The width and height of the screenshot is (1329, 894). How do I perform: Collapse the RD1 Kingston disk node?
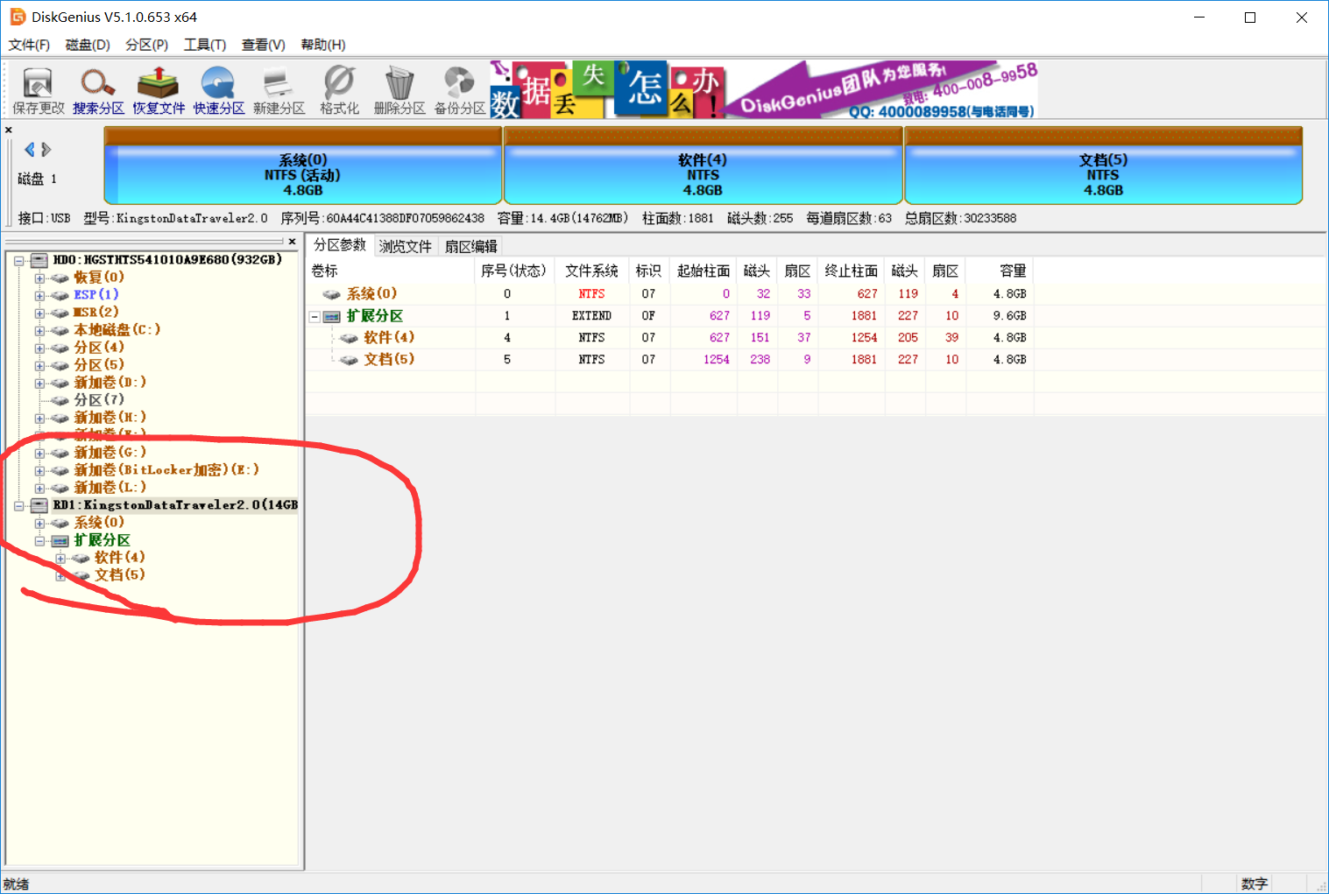[x=18, y=506]
